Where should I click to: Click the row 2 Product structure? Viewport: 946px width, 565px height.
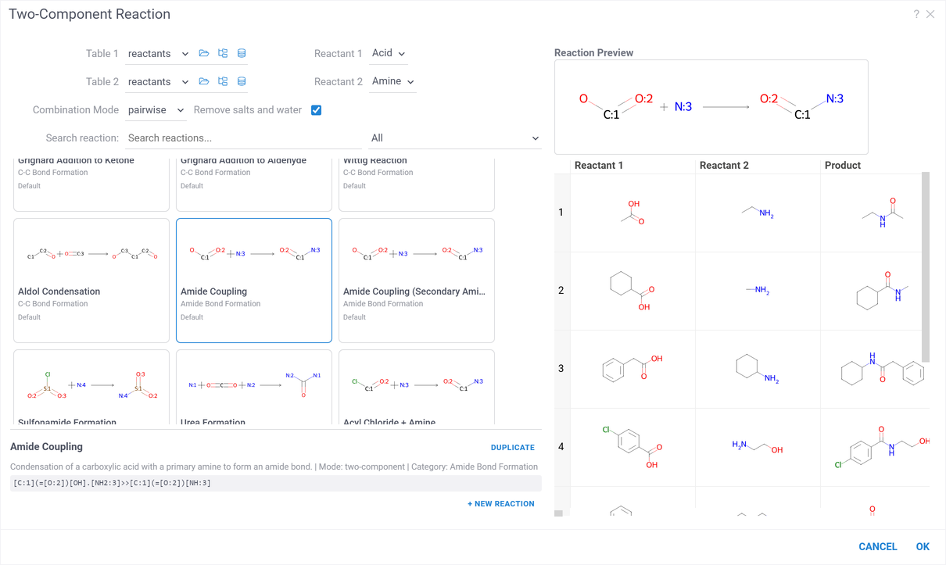[x=883, y=291]
